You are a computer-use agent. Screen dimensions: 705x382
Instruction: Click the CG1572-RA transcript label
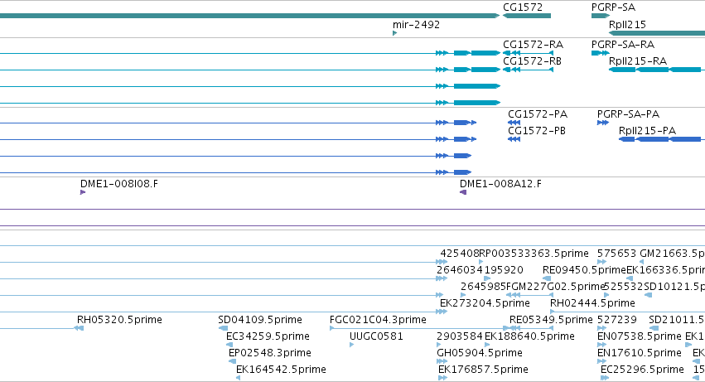coord(533,45)
